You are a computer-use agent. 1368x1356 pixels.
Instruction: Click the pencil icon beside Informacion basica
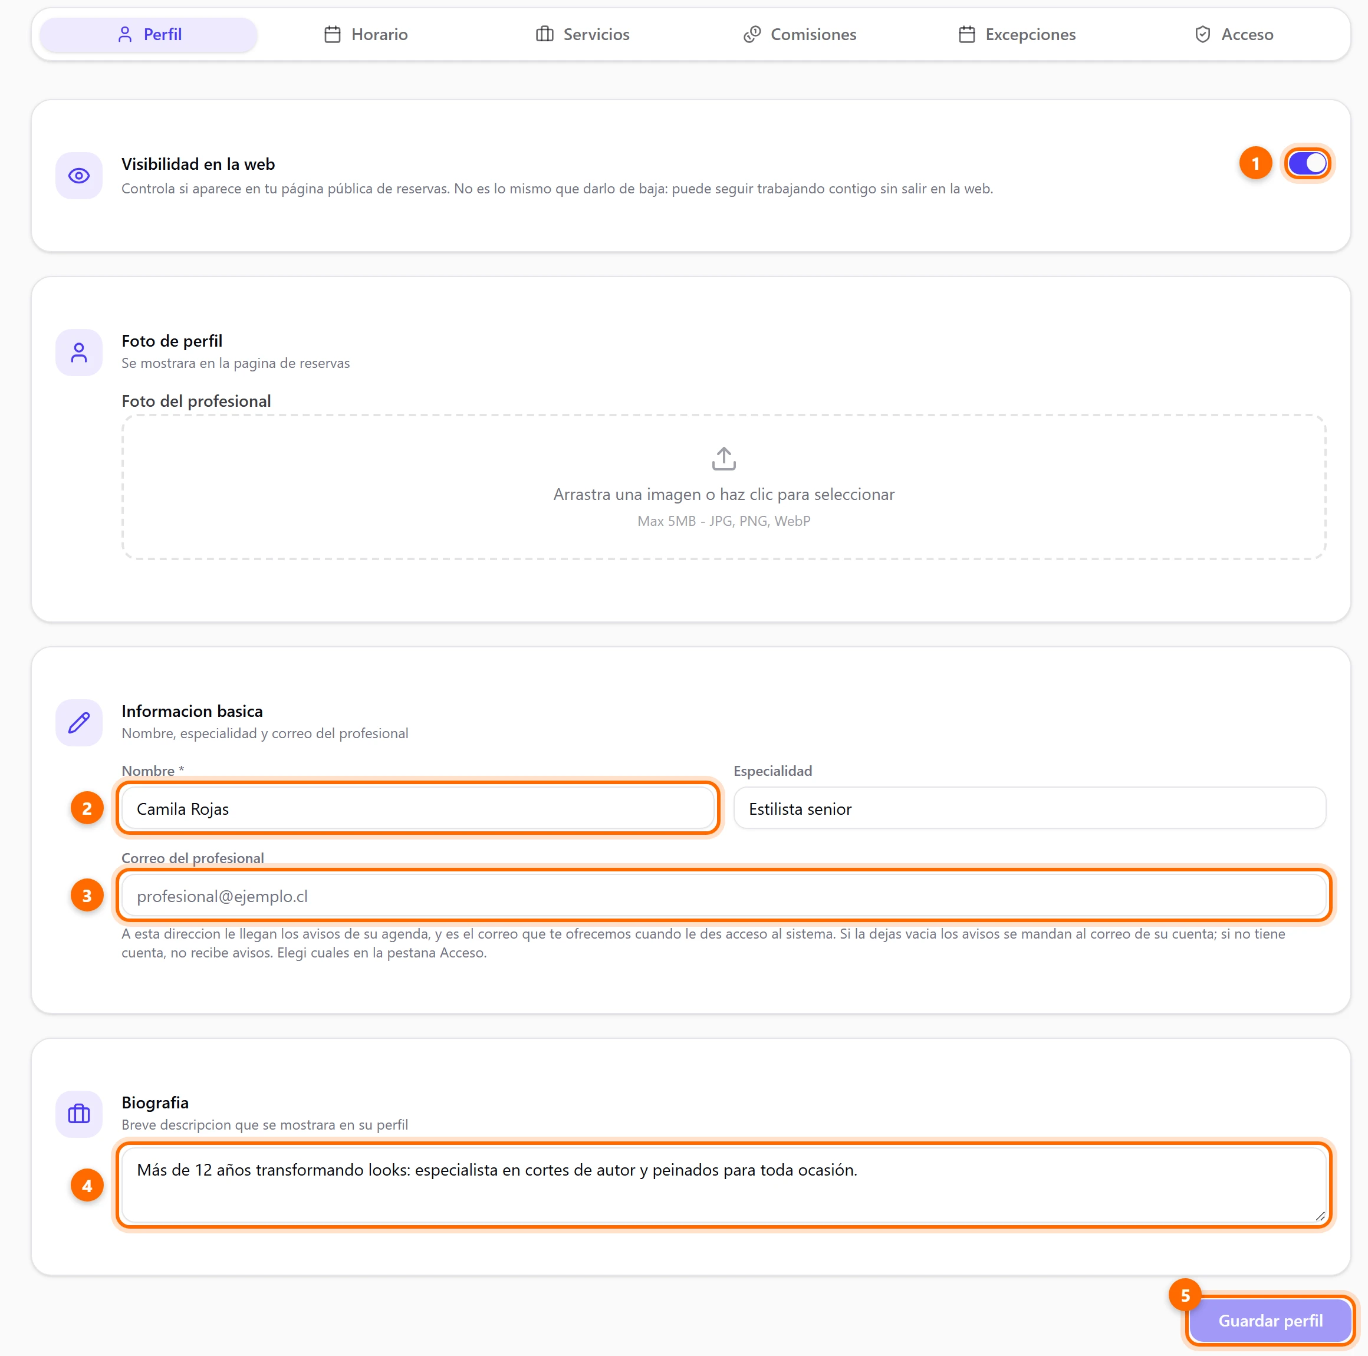79,723
